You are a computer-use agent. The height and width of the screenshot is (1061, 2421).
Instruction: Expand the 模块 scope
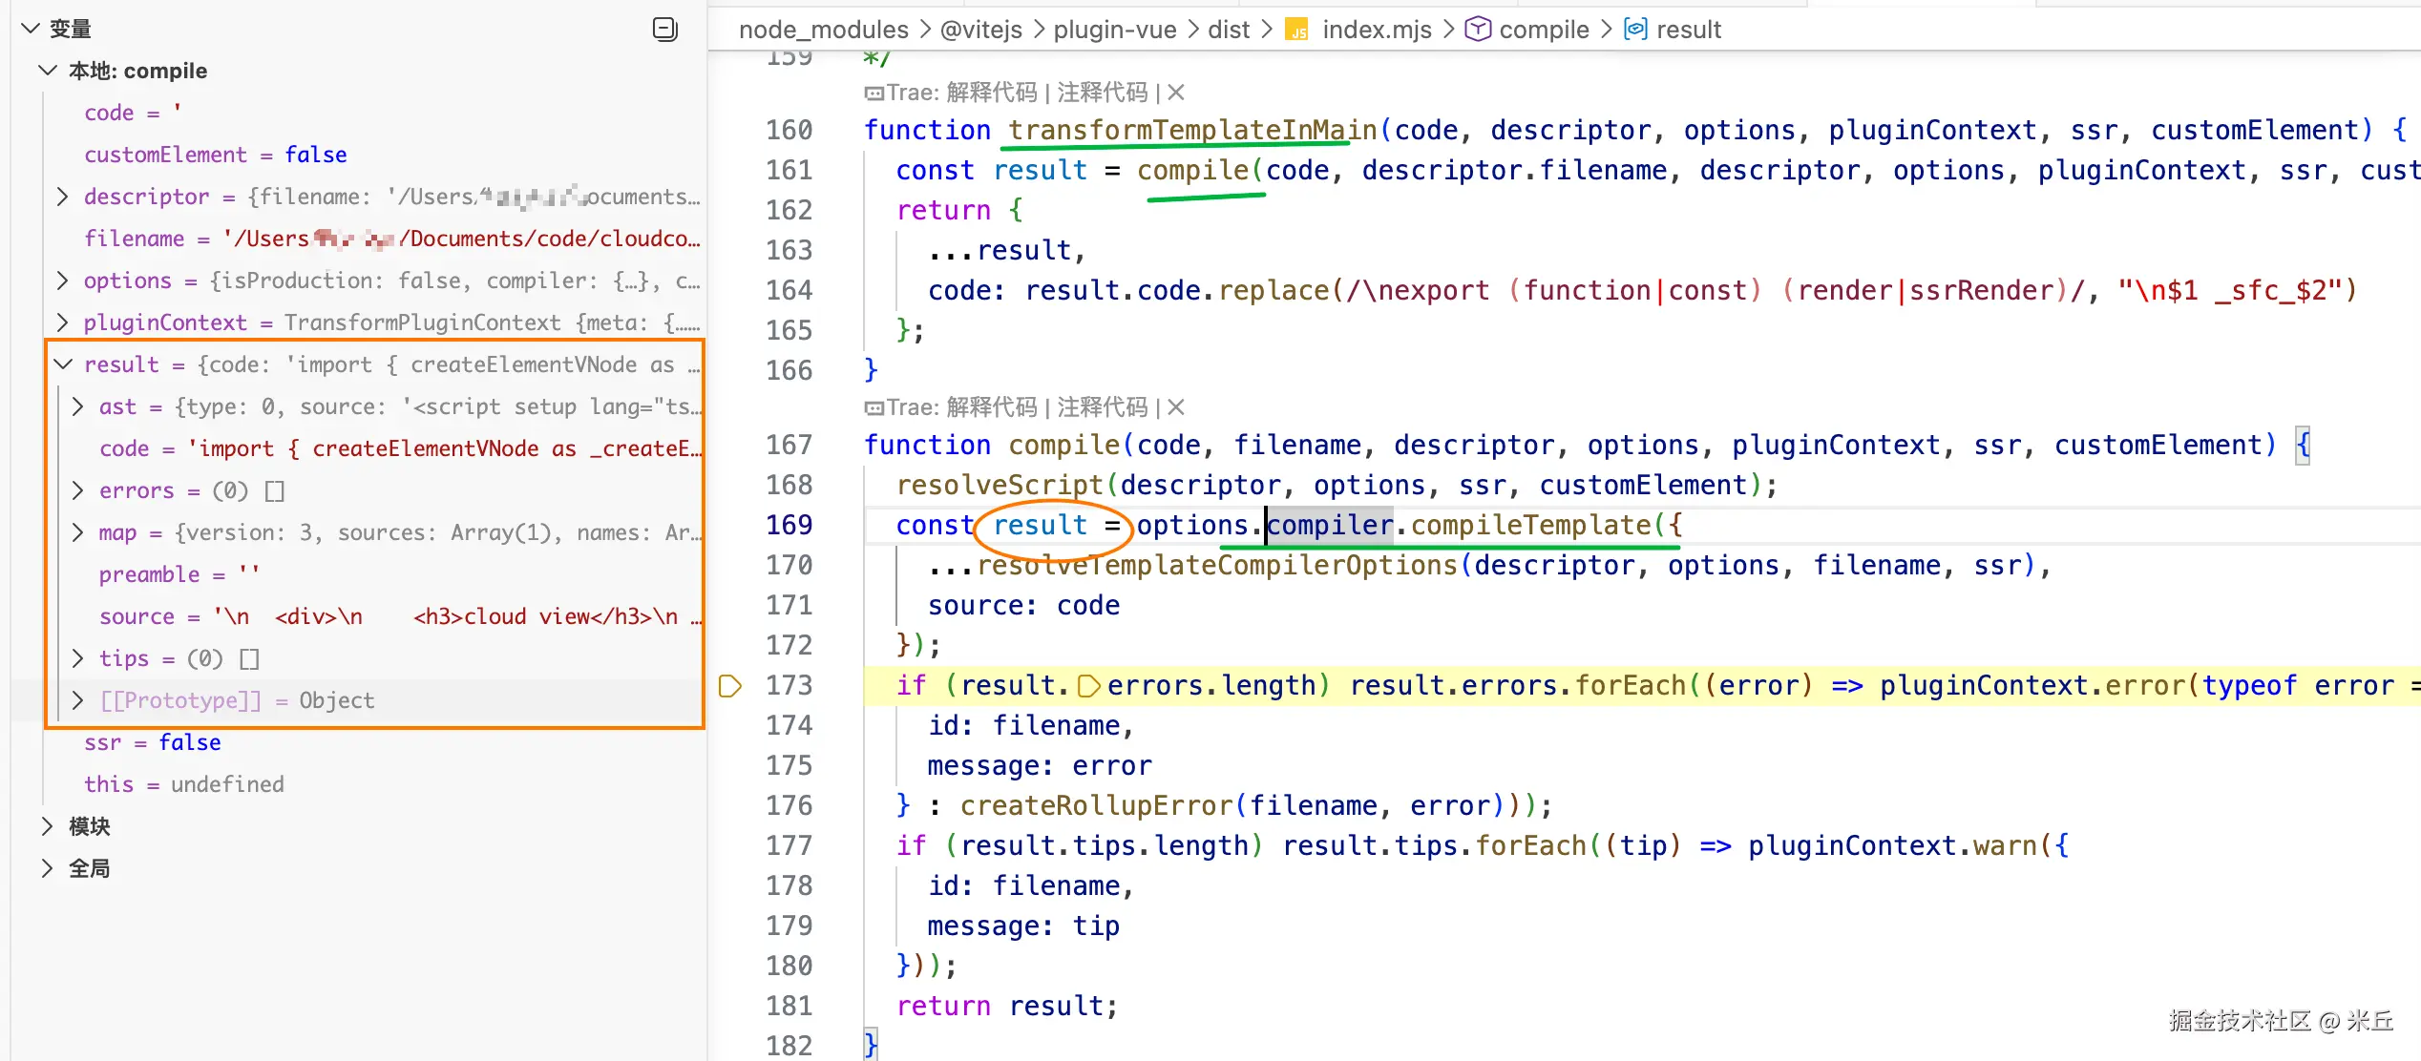click(48, 826)
